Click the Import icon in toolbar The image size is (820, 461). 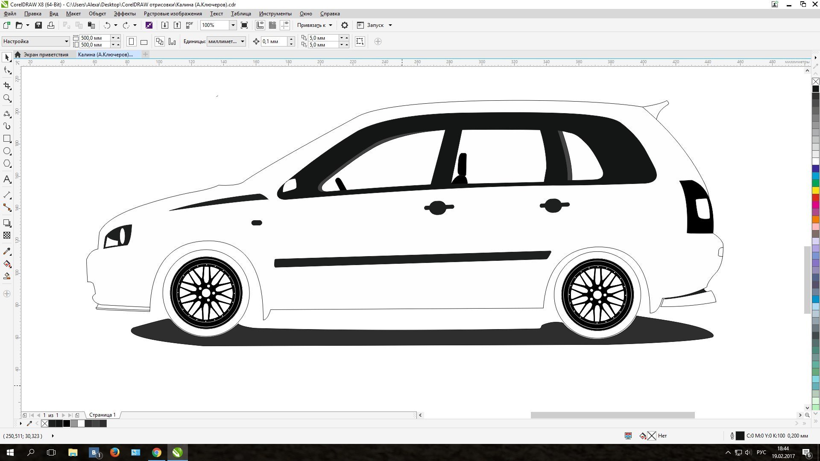(x=164, y=25)
